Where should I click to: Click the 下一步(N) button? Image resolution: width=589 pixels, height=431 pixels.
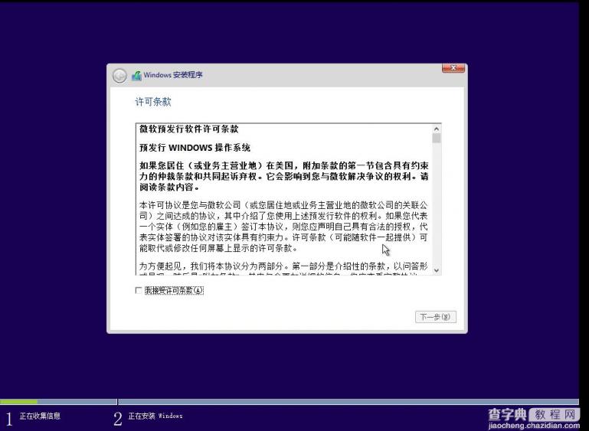coord(435,317)
